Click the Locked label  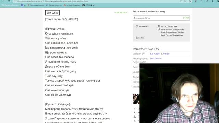(x=141, y=38)
